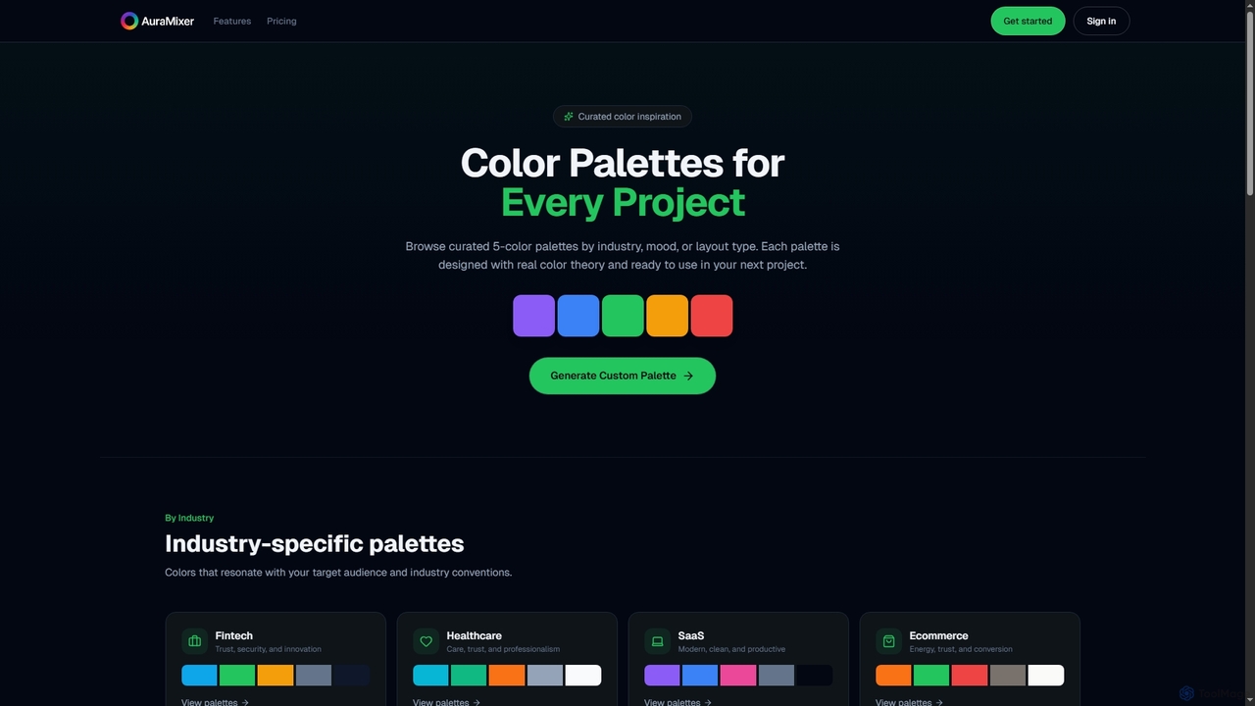Pick the emerald swatch in Healthcare card
Image resolution: width=1255 pixels, height=706 pixels.
point(469,675)
